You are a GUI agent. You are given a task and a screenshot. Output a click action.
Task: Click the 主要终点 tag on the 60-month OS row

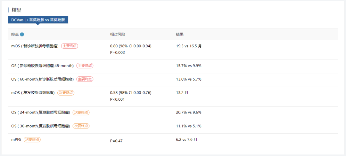tap(85, 79)
